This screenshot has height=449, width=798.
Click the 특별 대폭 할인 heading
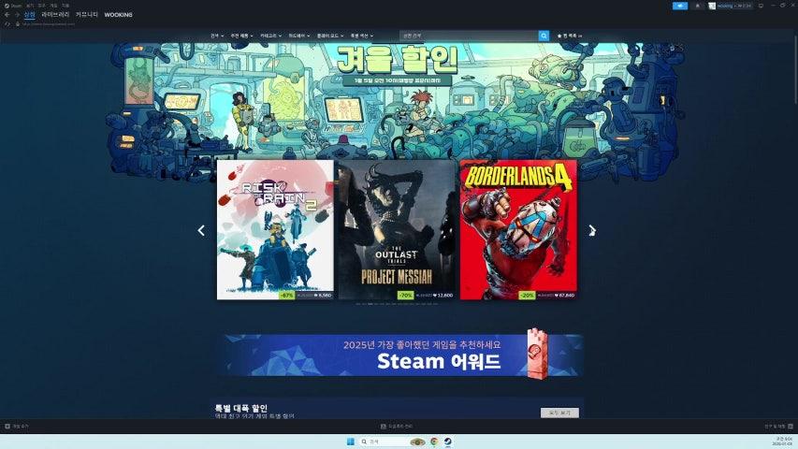point(240,408)
